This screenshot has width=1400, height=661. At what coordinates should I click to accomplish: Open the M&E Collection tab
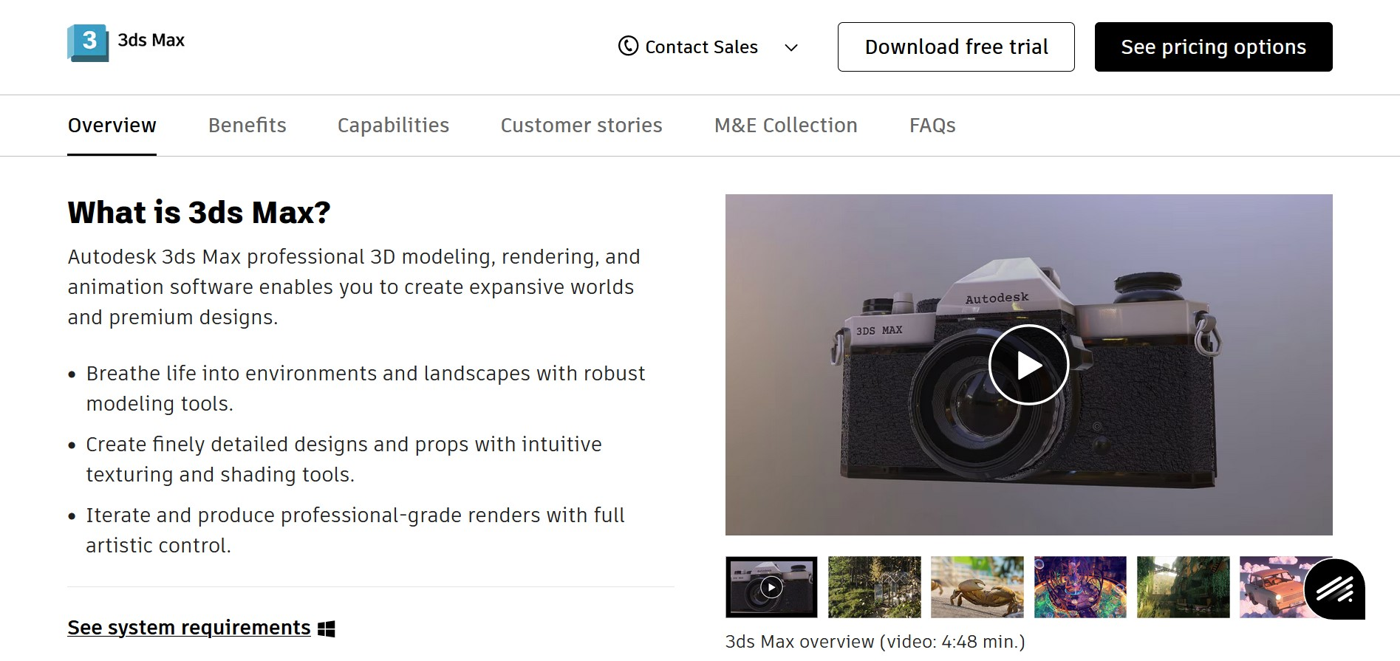pos(785,126)
